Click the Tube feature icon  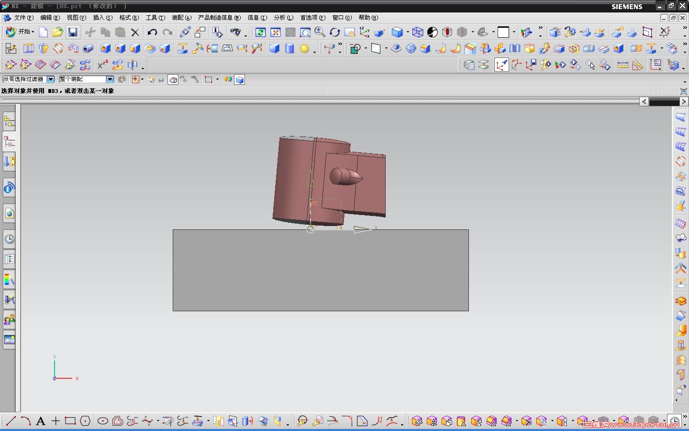[88, 48]
